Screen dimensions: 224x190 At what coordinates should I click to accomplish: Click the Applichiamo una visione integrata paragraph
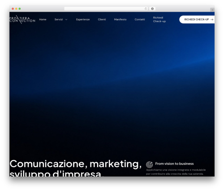point(176,172)
